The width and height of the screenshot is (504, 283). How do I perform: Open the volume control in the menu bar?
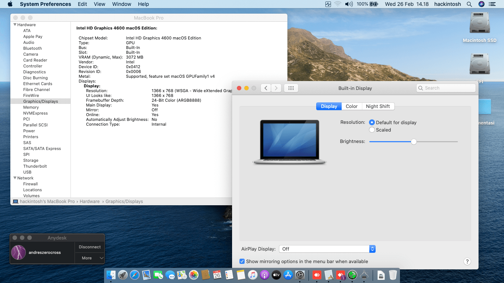tap(349, 4)
